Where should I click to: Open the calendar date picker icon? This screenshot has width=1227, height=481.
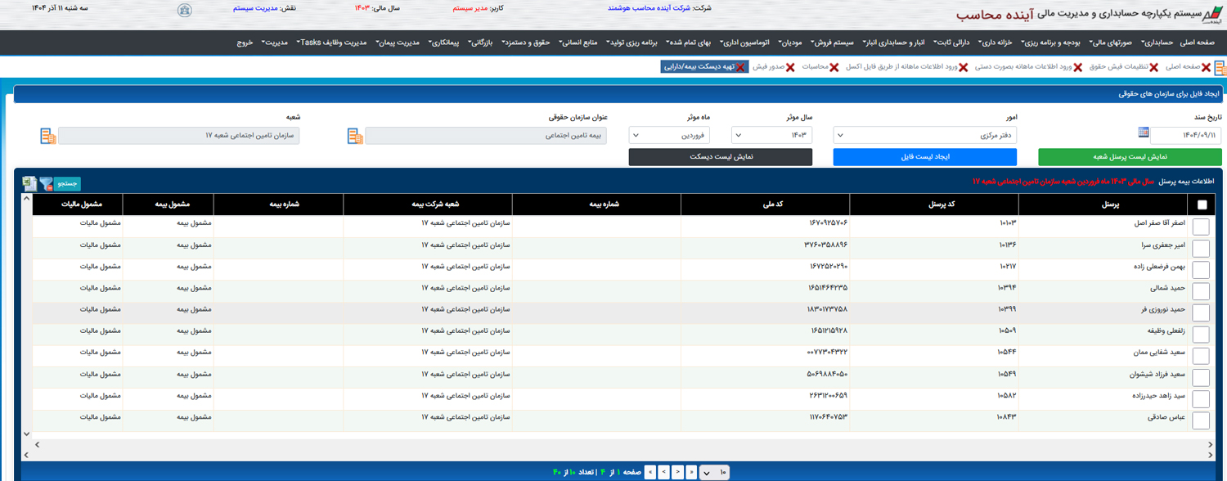pos(1144,133)
